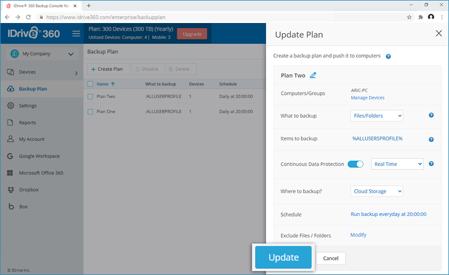Check the Plan One row checkbox
The height and width of the screenshot is (275, 449).
coord(90,111)
